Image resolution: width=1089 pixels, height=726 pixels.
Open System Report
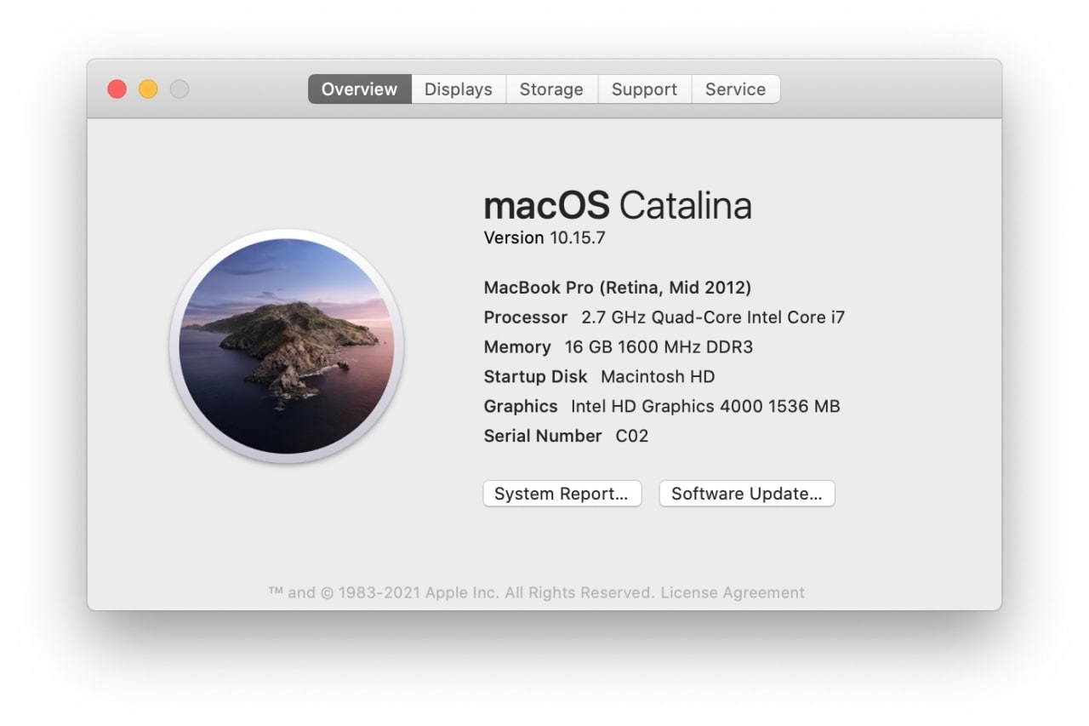click(x=562, y=494)
